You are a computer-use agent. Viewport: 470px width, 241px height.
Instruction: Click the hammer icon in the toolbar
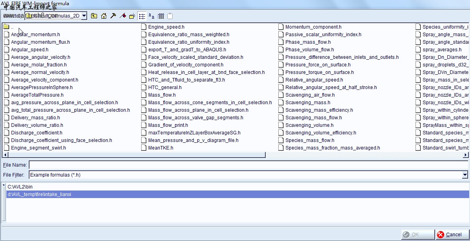coord(113,16)
